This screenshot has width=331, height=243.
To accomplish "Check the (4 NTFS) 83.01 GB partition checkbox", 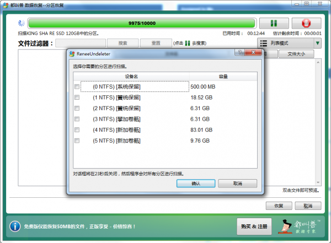I will pyautogui.click(x=77, y=129).
